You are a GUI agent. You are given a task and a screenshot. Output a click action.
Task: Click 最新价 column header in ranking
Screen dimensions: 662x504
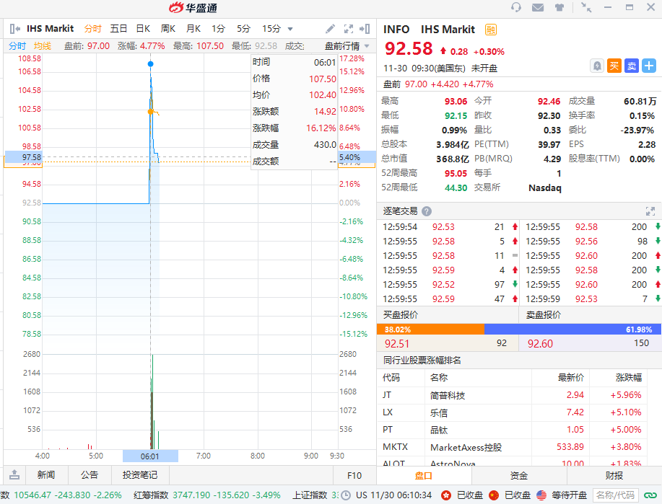tap(571, 378)
